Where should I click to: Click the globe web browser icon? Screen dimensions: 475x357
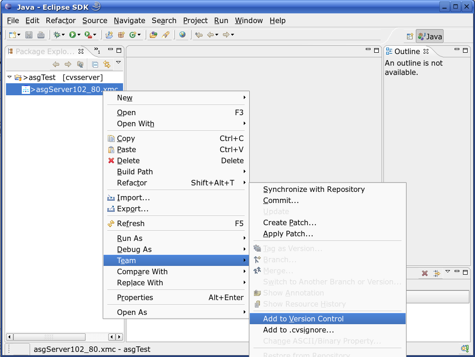182,35
